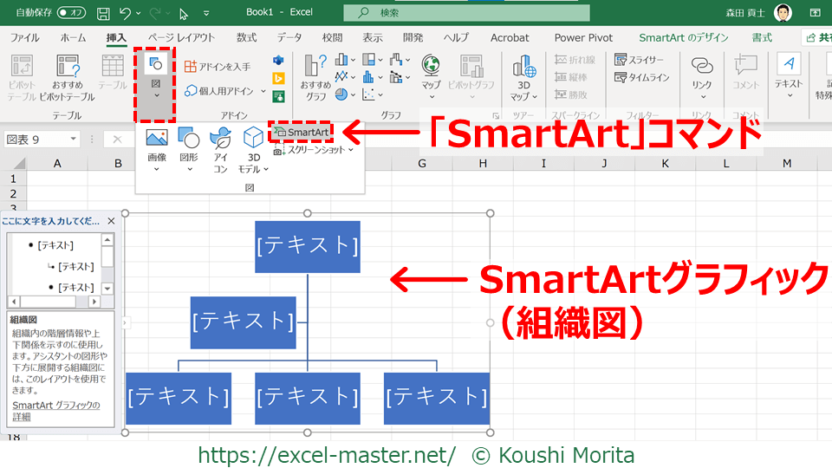
Task: Click the アドインを入手 button
Action: (x=217, y=67)
